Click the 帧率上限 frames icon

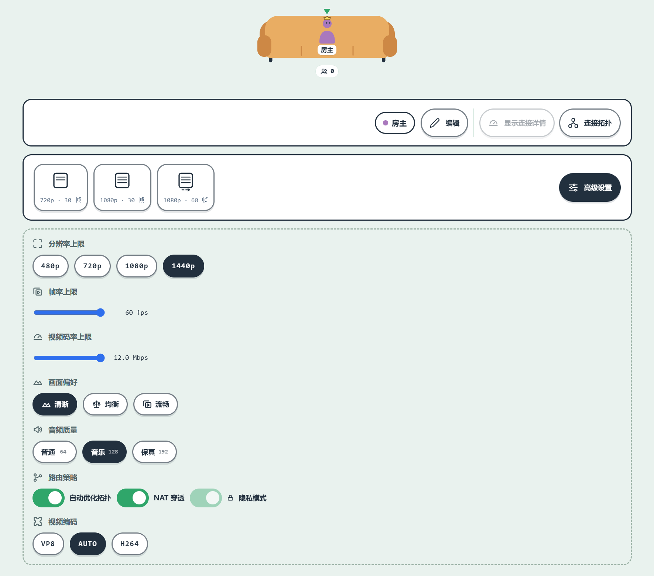pos(38,292)
